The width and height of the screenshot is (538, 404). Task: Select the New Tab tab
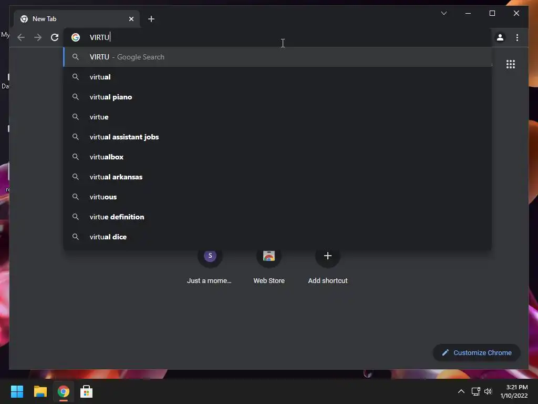(77, 19)
